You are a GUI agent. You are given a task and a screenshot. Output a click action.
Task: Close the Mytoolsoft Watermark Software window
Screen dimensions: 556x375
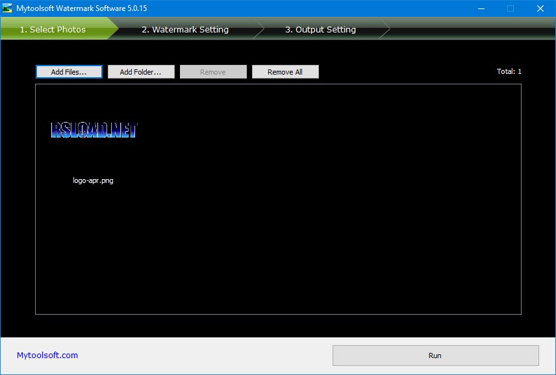point(540,8)
